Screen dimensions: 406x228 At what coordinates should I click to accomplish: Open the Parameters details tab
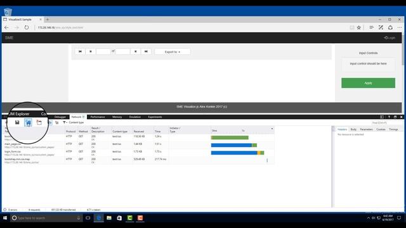coord(367,129)
